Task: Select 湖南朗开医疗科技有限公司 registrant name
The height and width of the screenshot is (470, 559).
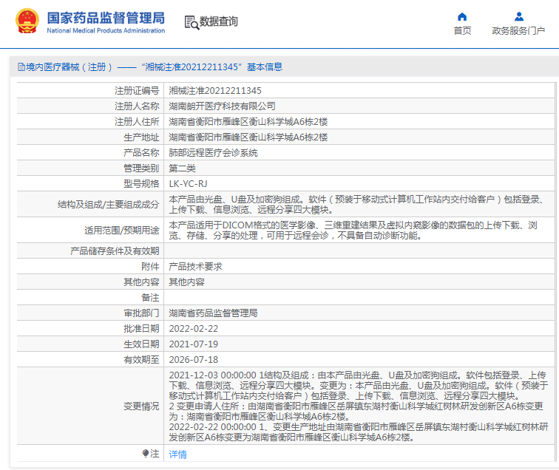Action: (222, 106)
